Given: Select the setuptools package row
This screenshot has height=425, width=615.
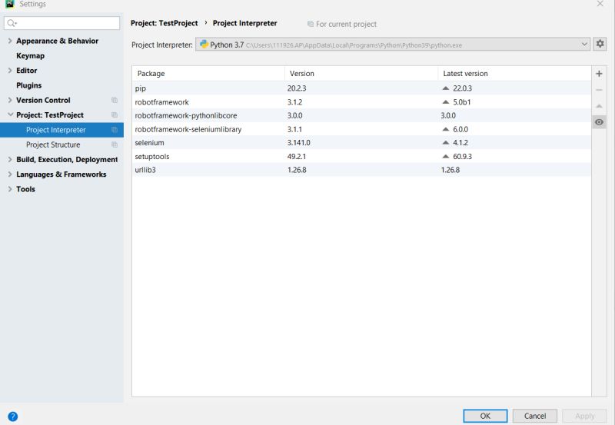Looking at the screenshot, I should coord(361,156).
